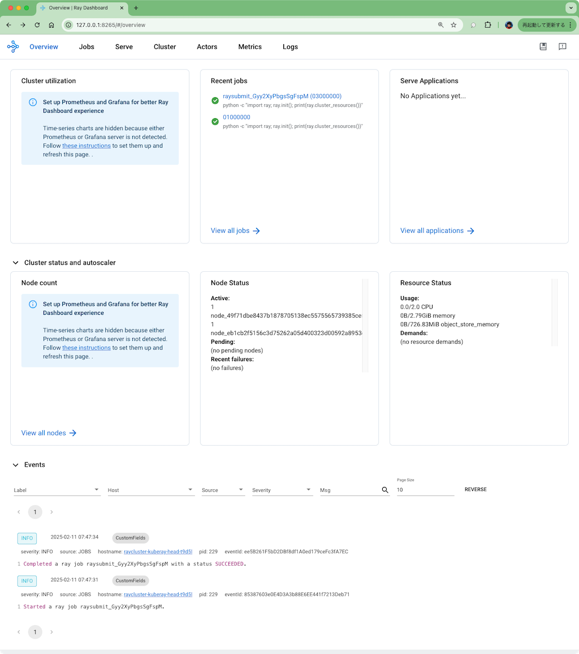Open the raysubmit_Gyy2XyPbgsSgFspM job link
The width and height of the screenshot is (579, 654).
pos(282,96)
